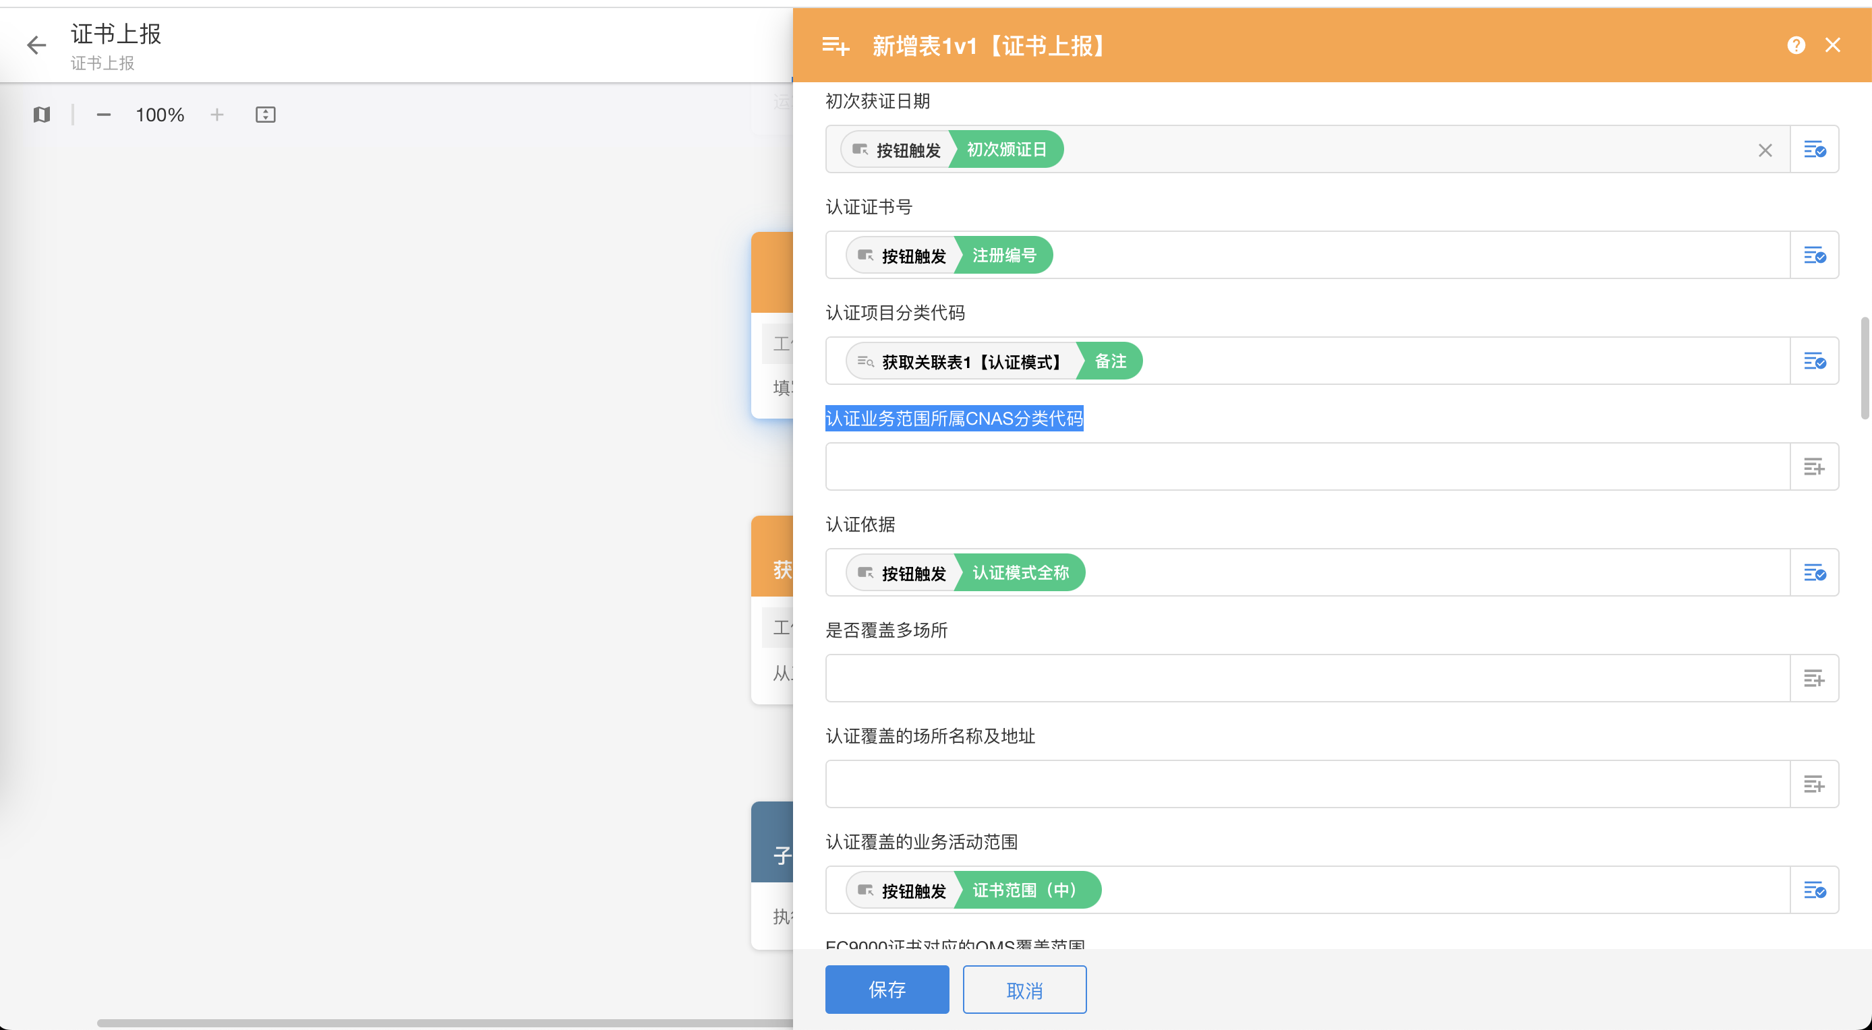Open field selector for 认证证书号

click(1814, 255)
